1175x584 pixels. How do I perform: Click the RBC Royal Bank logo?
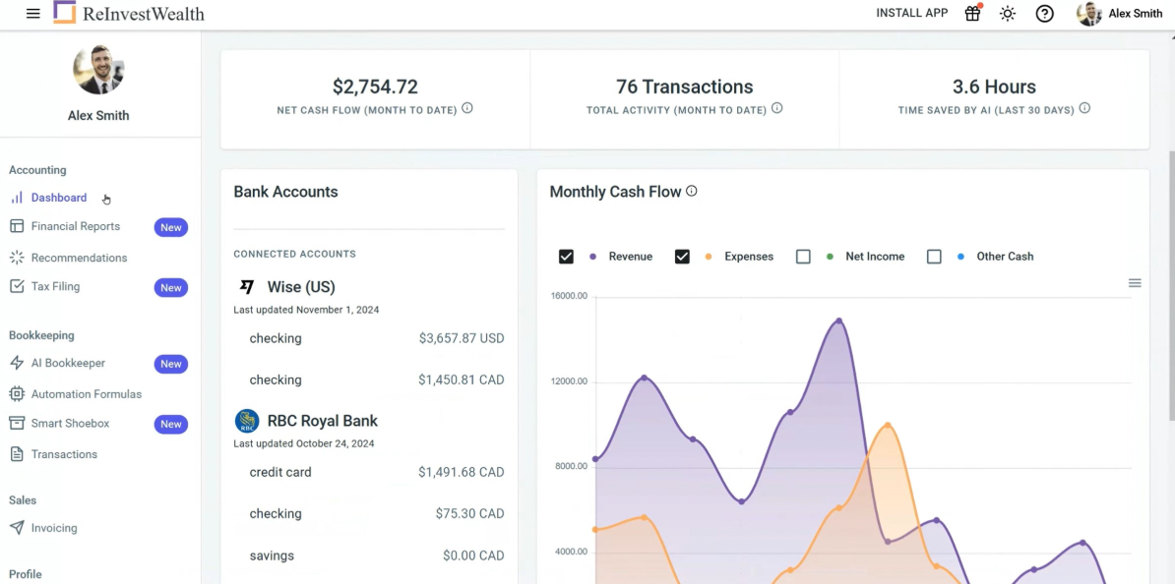(x=247, y=421)
